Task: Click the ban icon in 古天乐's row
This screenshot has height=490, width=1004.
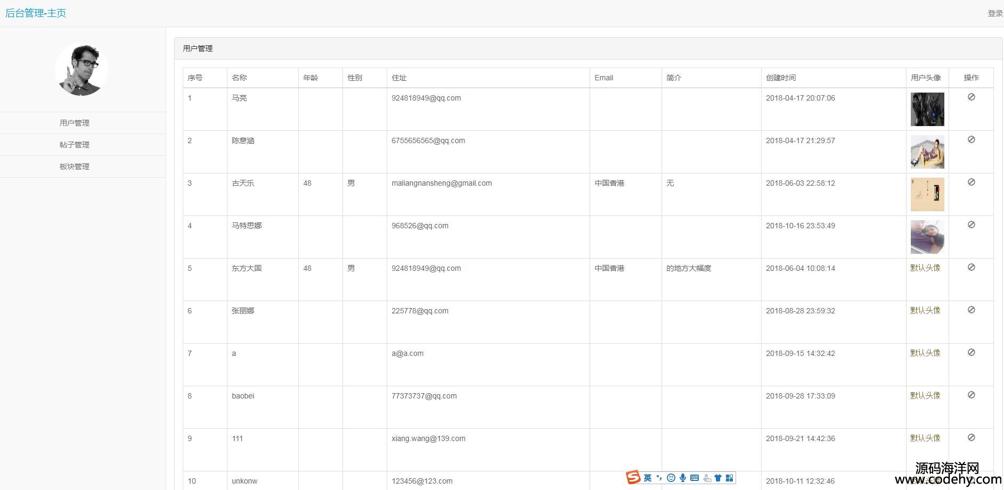Action: coord(971,182)
